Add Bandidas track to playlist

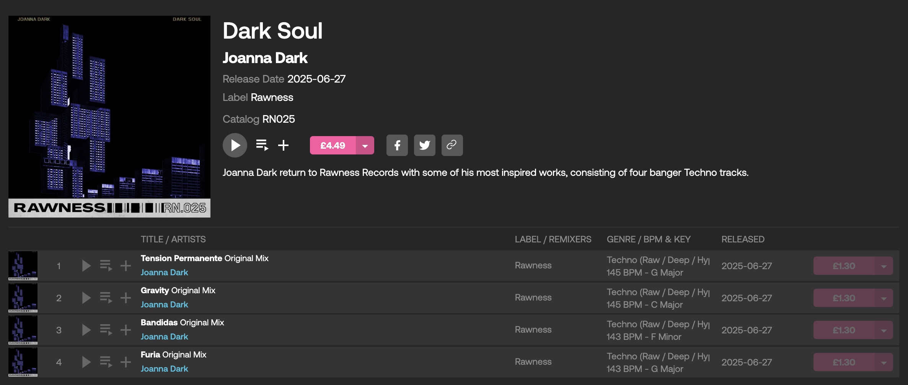pos(126,330)
